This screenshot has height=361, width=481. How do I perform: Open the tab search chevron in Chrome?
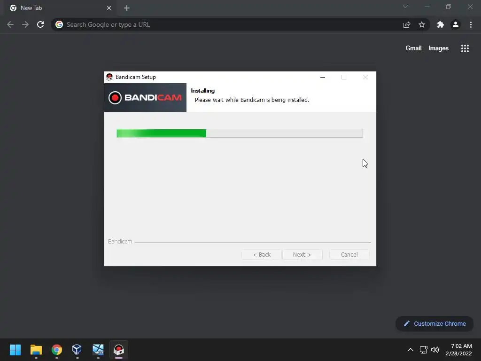(405, 7)
